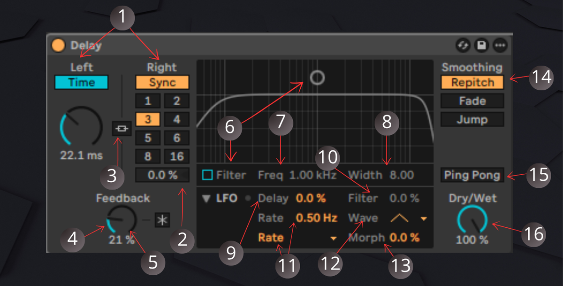
Task: Select beat division 16
Action: click(x=176, y=156)
